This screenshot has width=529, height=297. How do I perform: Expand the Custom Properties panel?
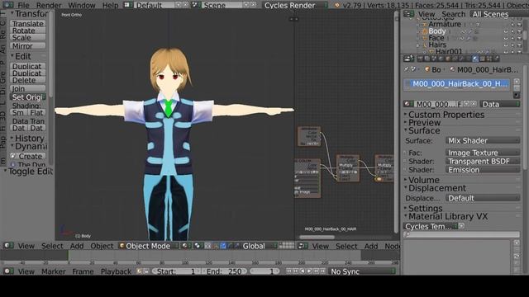tap(446, 115)
